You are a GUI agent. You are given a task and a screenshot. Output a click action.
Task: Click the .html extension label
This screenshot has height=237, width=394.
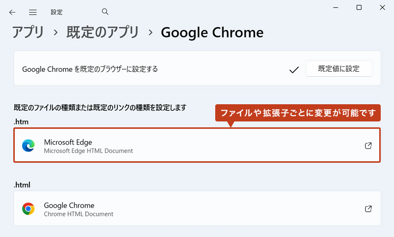[22, 185]
